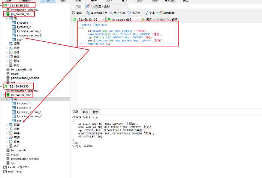Click the 'age INT(11)' line in editor
262x178 pixels.
pyautogui.click(x=121, y=38)
